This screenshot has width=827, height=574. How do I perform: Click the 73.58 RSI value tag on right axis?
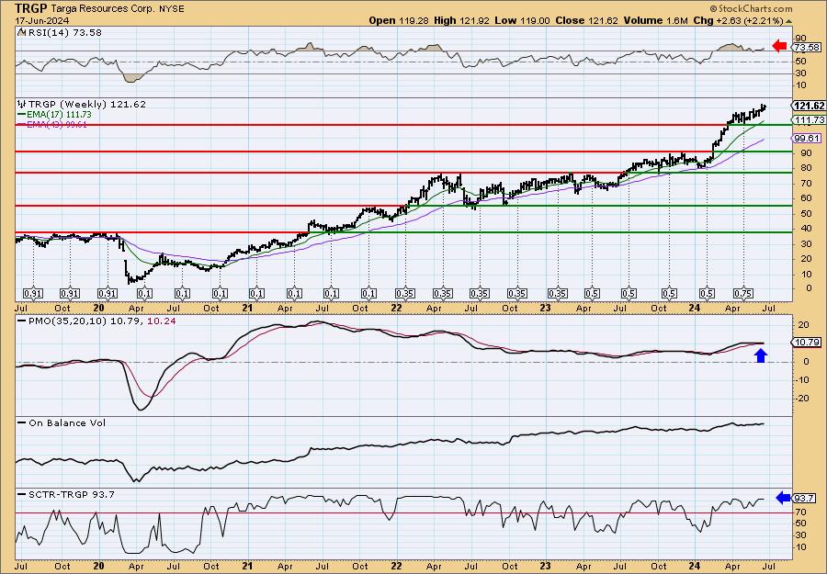point(807,48)
